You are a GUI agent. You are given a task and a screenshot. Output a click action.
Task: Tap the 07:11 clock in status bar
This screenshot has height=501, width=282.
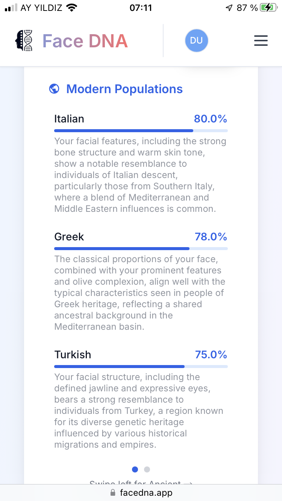point(141,8)
